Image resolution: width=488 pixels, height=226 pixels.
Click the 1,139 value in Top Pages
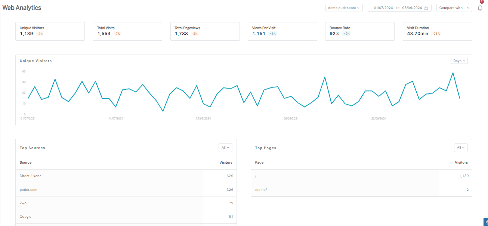464,176
